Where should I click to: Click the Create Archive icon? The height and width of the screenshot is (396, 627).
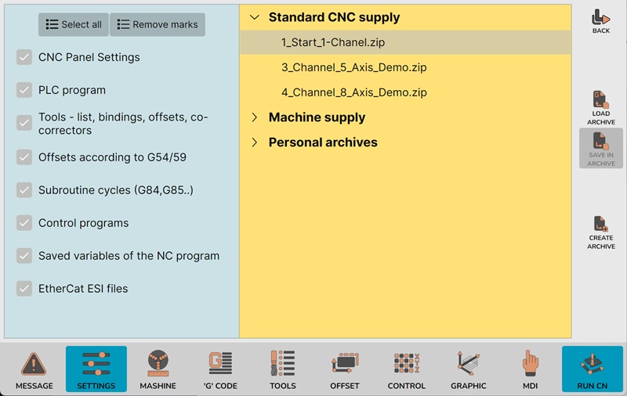(601, 226)
